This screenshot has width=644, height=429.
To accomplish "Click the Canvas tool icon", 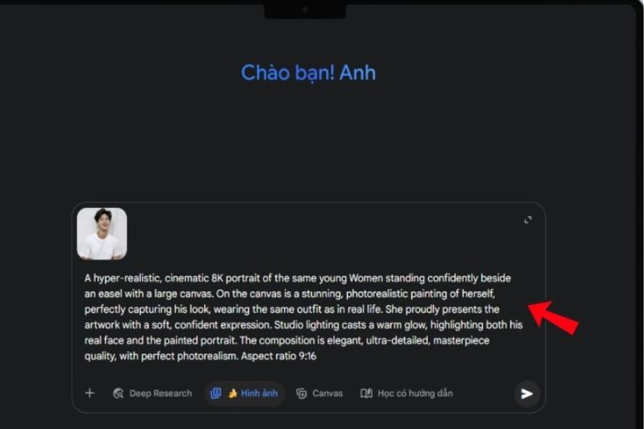I will pos(301,393).
